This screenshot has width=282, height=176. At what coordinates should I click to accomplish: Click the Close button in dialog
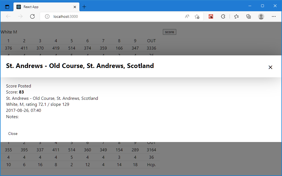pos(13,134)
